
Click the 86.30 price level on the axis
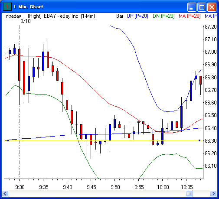211,140
